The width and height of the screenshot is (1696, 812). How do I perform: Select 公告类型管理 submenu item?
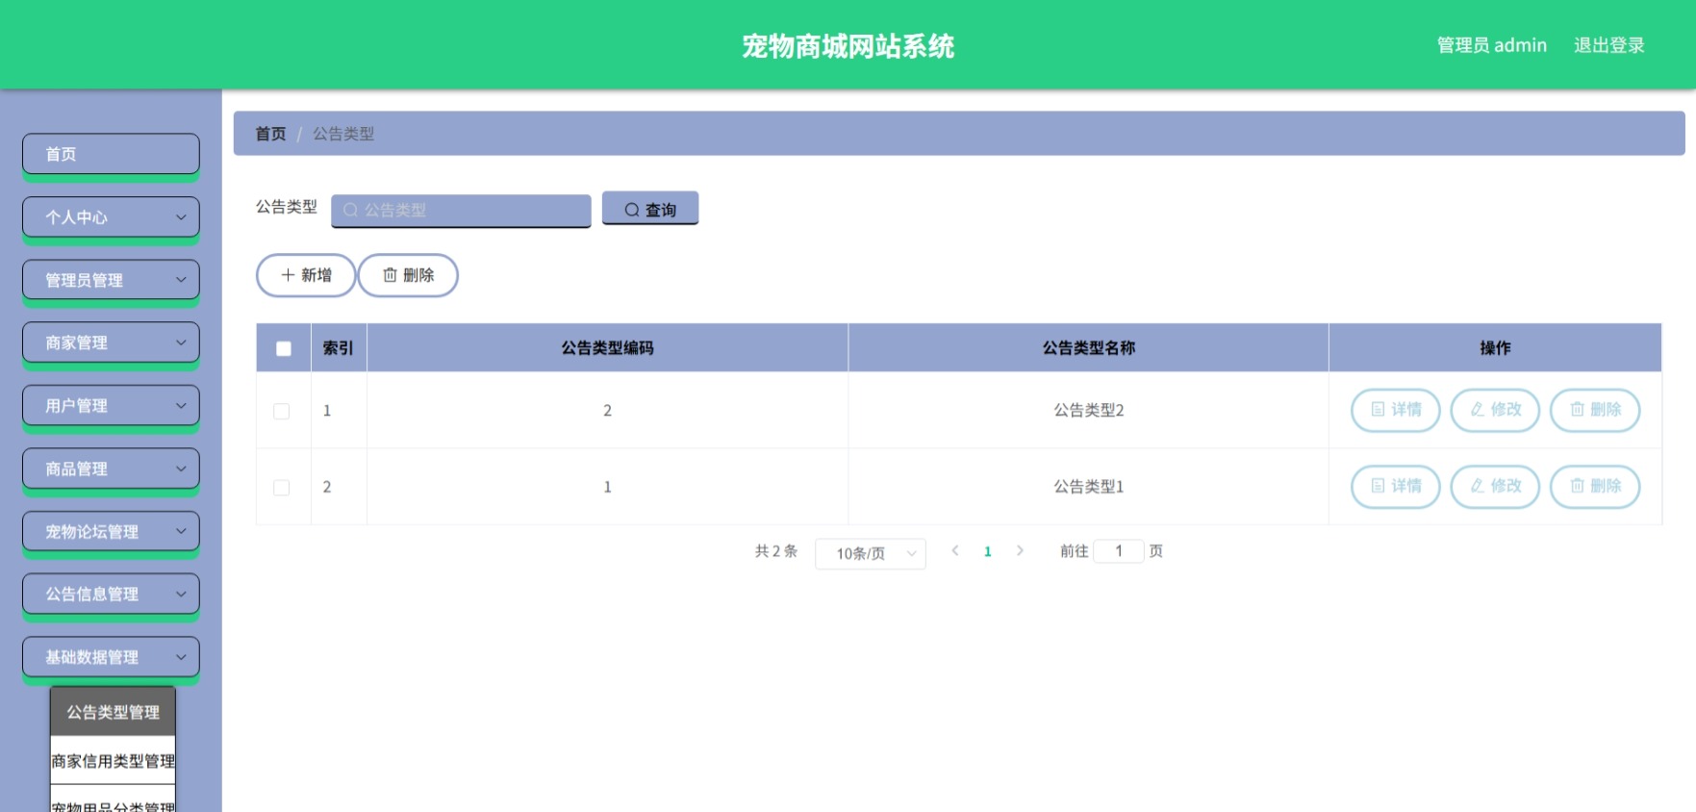[x=113, y=712]
